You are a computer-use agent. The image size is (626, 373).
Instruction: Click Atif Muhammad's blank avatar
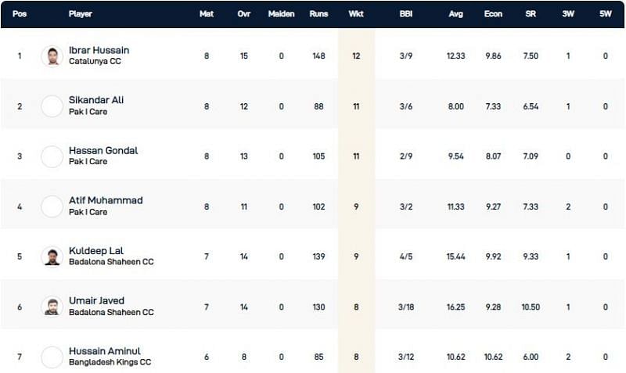pyautogui.click(x=52, y=206)
